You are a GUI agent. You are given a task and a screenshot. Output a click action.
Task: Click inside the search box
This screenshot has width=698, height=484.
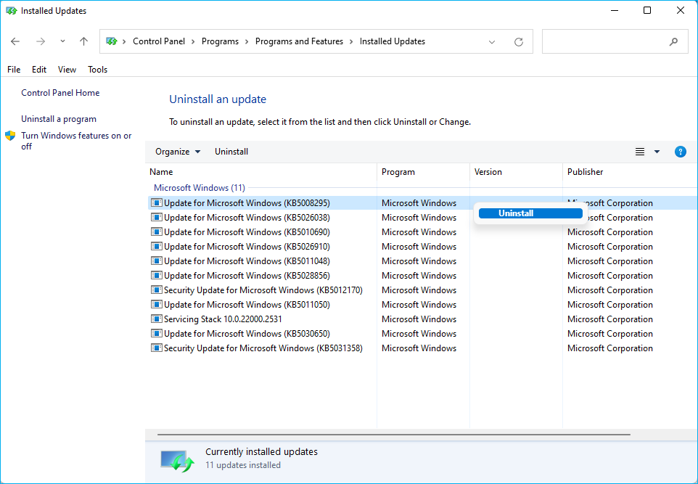point(615,41)
